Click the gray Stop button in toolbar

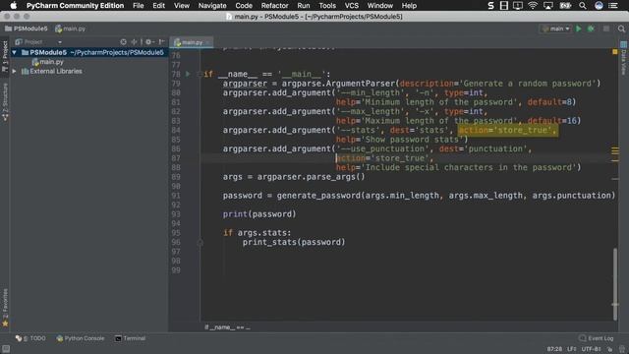click(606, 29)
